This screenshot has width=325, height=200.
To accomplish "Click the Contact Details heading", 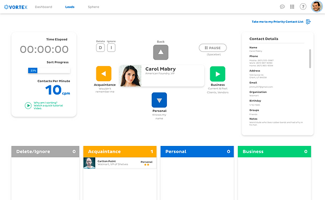I will click(x=264, y=39).
